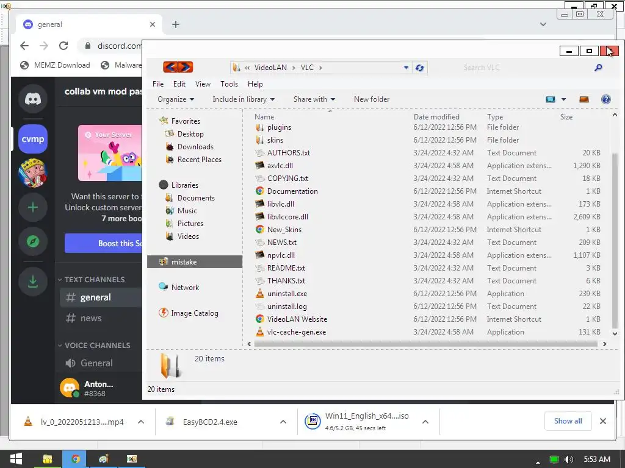The height and width of the screenshot is (468, 625).
Task: Click the Chrome back arrow
Action: tap(24, 46)
